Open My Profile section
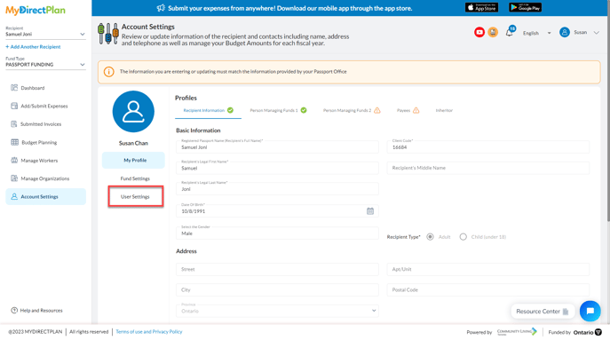The width and height of the screenshot is (610, 340). tap(133, 161)
